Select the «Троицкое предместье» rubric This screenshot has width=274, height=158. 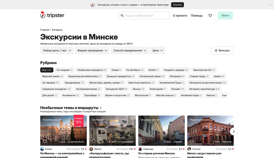(120, 76)
